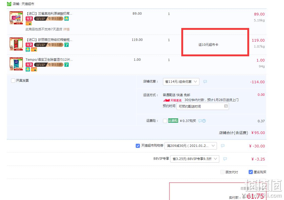Click the 88VIP badge on 欧丽薇兰 olive oil row
The image size is (284, 200).
click(x=49, y=45)
